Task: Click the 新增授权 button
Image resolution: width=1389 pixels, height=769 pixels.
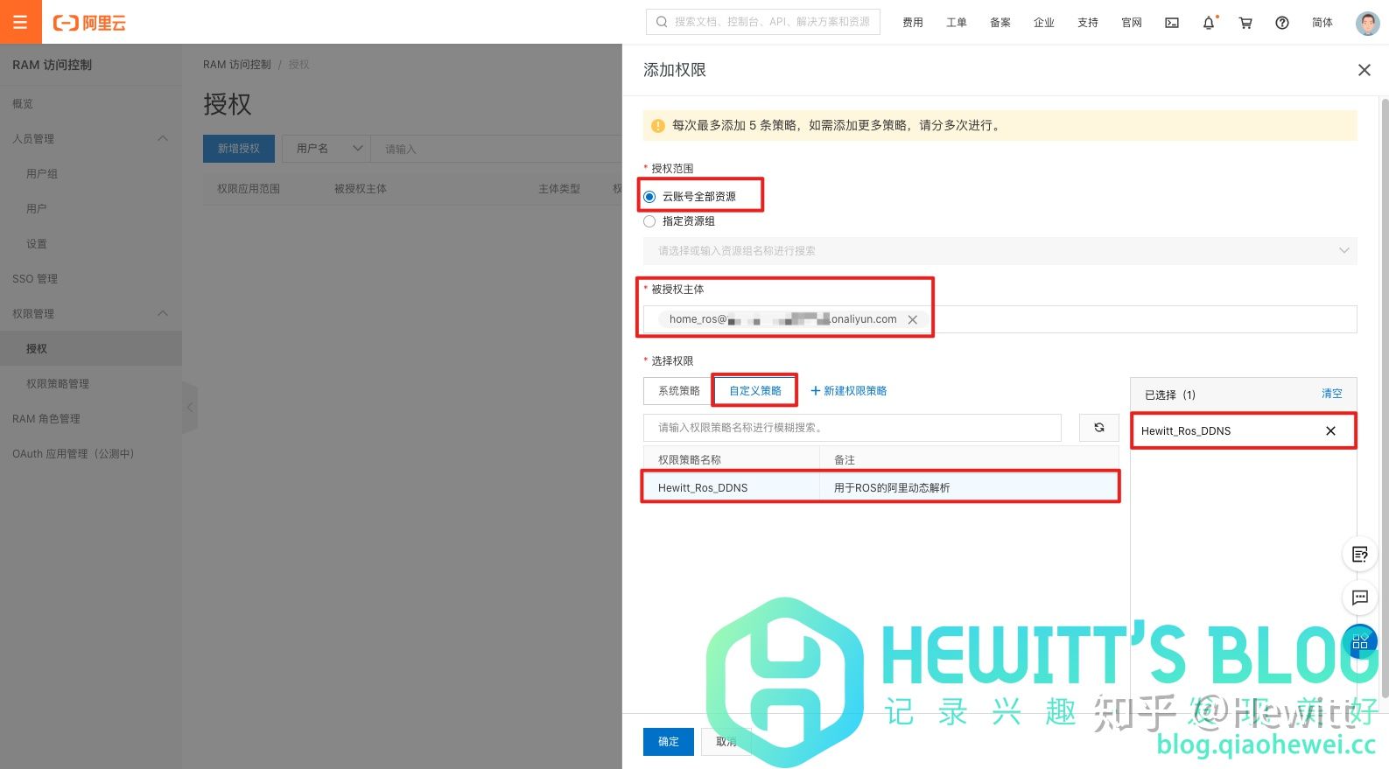Action: [x=239, y=149]
